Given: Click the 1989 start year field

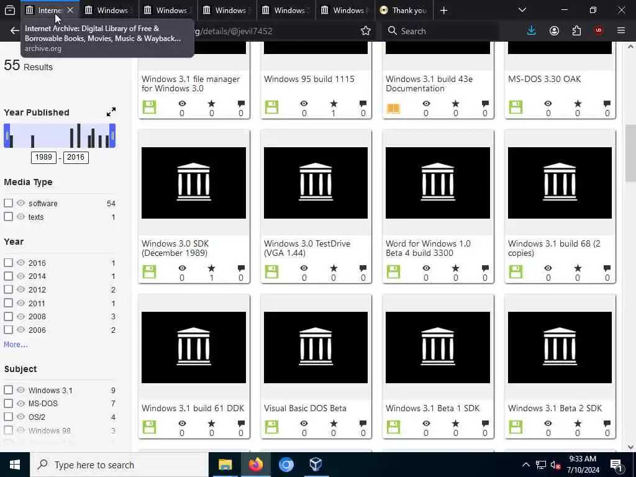Looking at the screenshot, I should pos(43,157).
